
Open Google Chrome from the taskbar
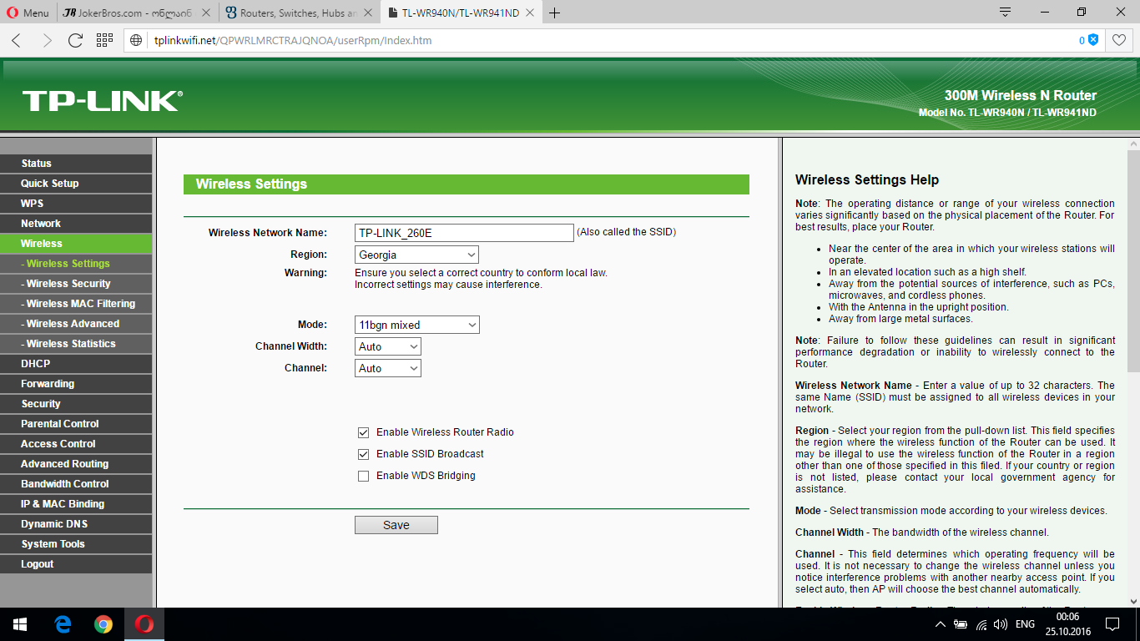click(103, 624)
